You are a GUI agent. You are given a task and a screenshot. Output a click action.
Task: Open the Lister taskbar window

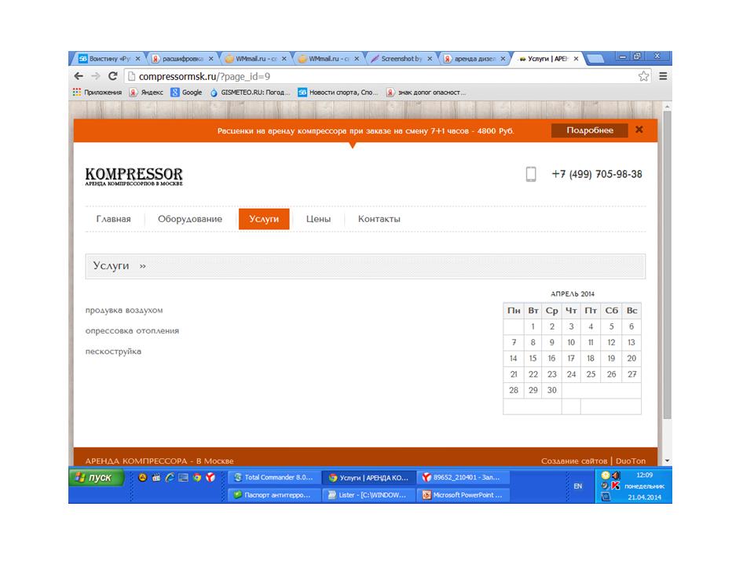[x=368, y=495]
